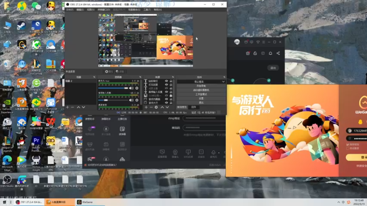Add a new source in the sources panel
The height and width of the screenshot is (206, 367).
pos(146,107)
